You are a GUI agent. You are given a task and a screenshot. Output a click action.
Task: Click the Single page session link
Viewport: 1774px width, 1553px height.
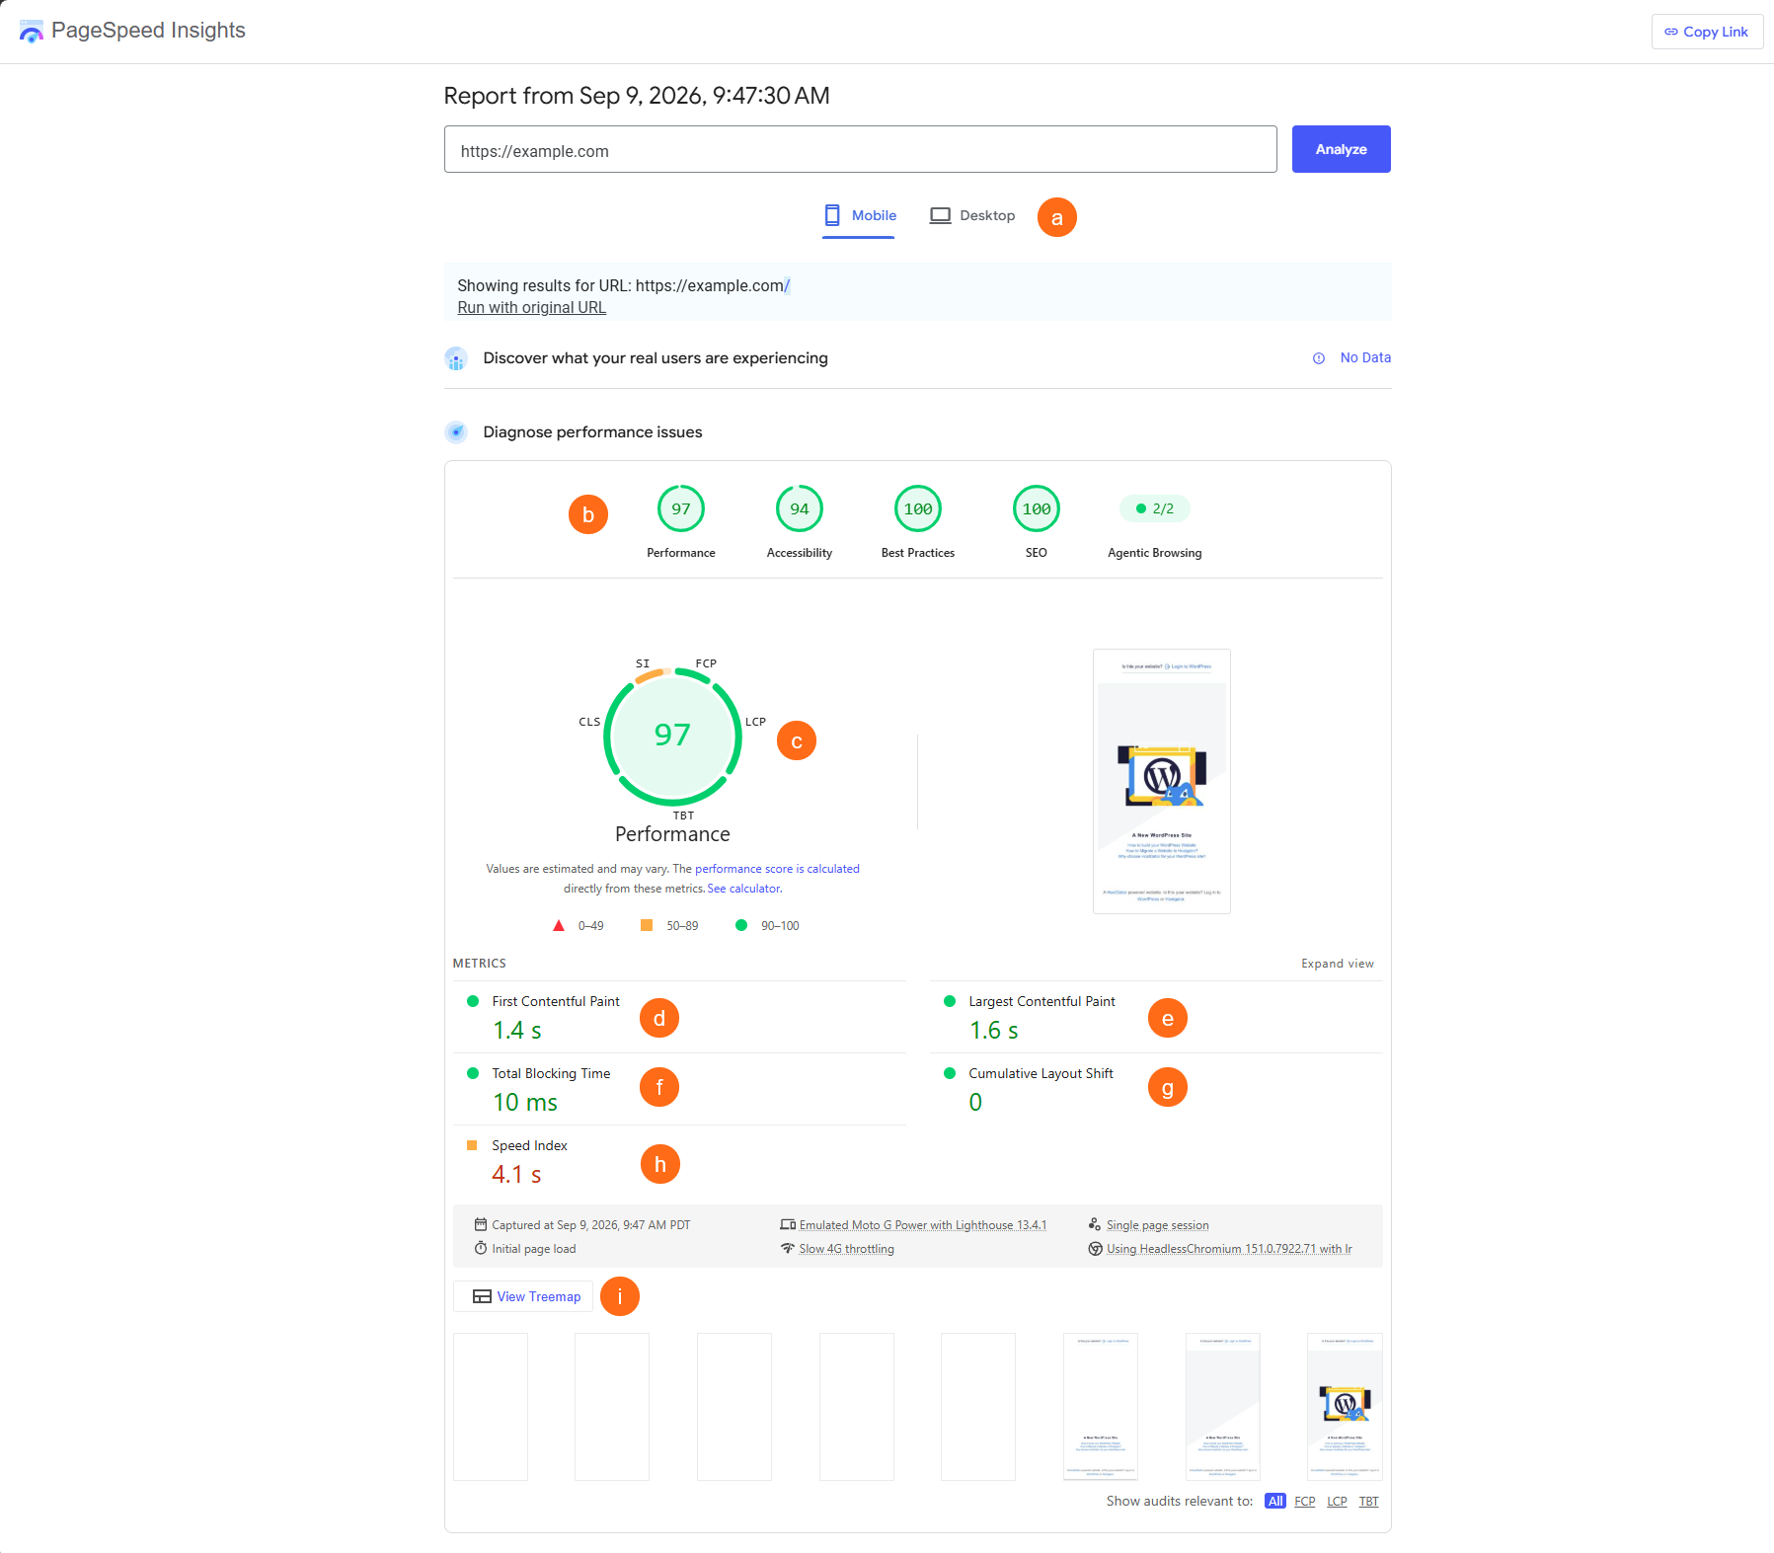(1157, 1225)
